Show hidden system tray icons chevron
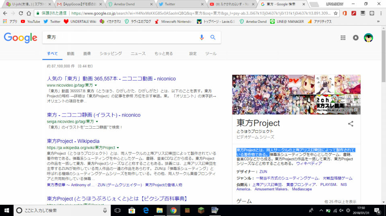 321,210
